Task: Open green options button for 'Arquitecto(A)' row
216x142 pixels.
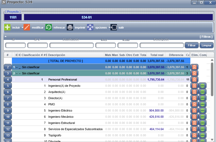Action: pyautogui.click(x=202, y=92)
